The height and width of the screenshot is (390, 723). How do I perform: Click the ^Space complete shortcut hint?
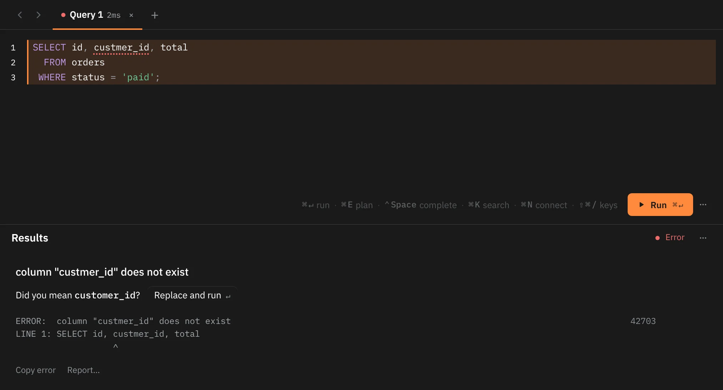pyautogui.click(x=421, y=205)
